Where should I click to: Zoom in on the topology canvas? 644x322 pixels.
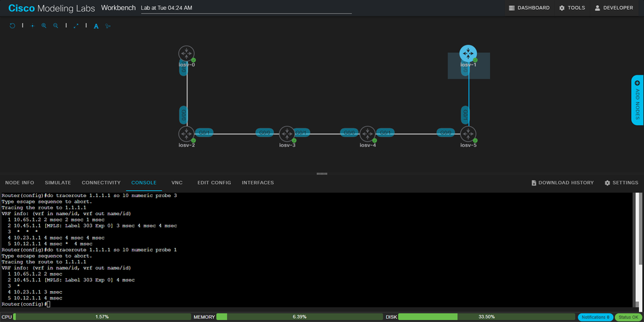44,26
